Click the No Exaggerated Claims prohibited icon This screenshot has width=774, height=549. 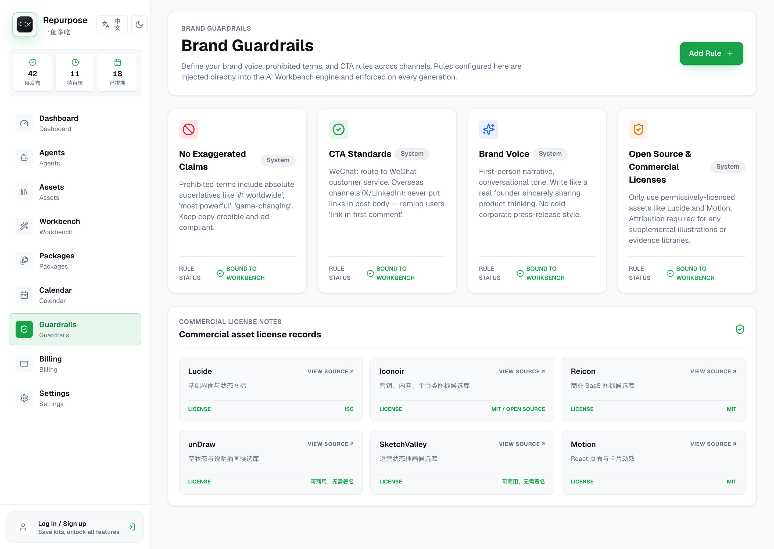click(189, 129)
